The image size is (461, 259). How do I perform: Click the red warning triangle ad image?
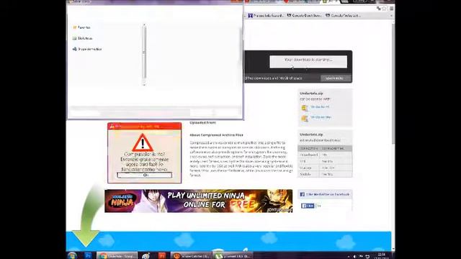click(143, 142)
